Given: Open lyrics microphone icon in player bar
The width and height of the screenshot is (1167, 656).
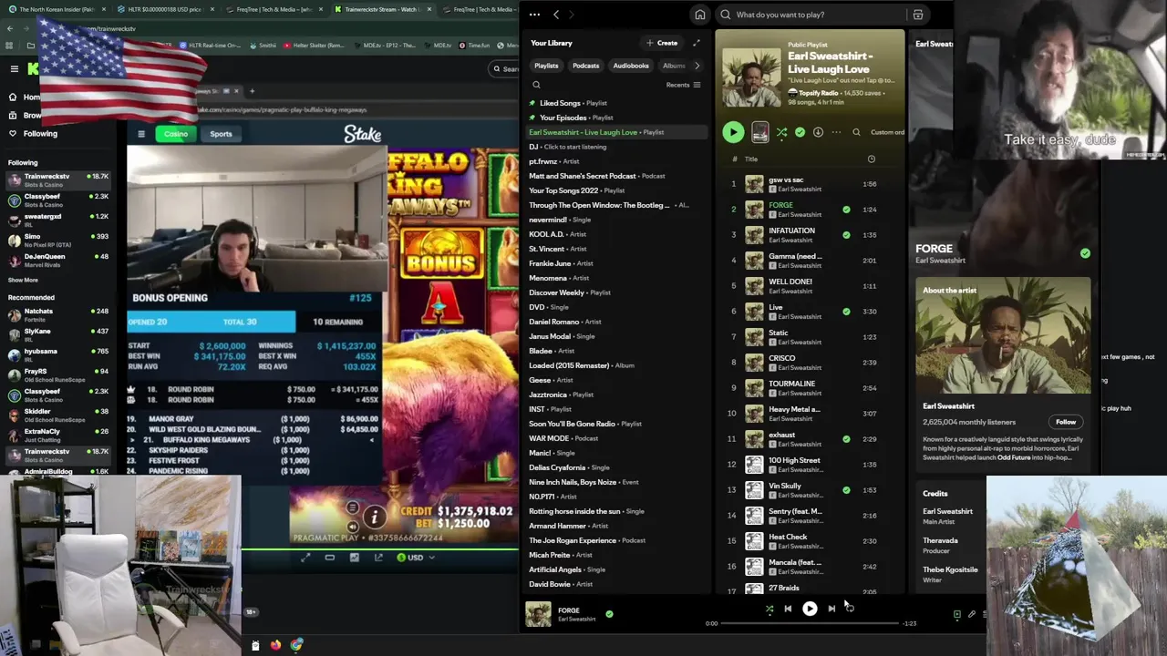Looking at the screenshot, I should click(x=972, y=615).
